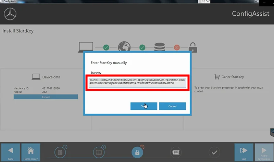Click inside the StartKey text field
This screenshot has height=162, width=274.
pyautogui.click(x=137, y=83)
